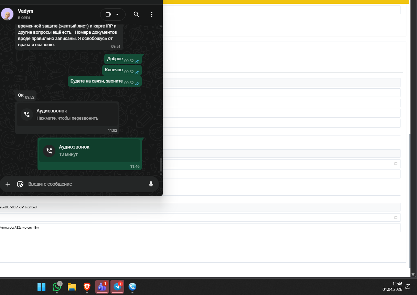Open WhatsApp from the taskbar

coord(57,287)
